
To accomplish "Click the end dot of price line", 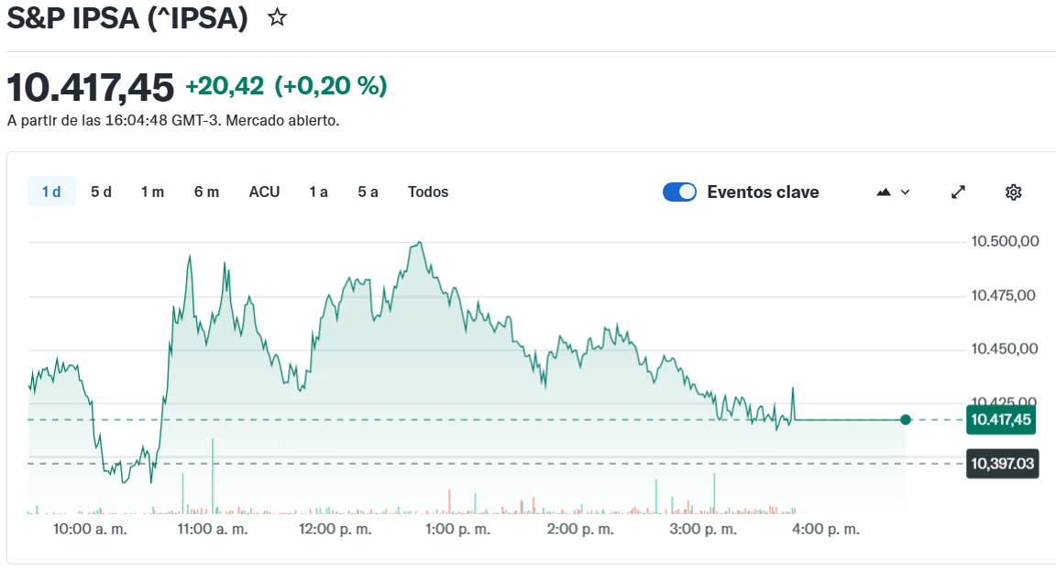I will click(906, 420).
